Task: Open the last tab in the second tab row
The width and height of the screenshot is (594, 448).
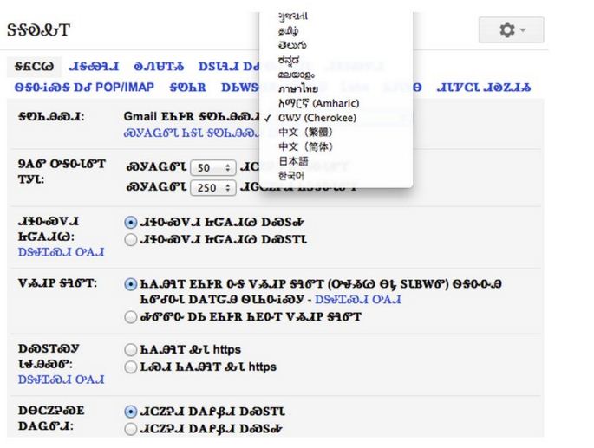Action: (x=483, y=88)
